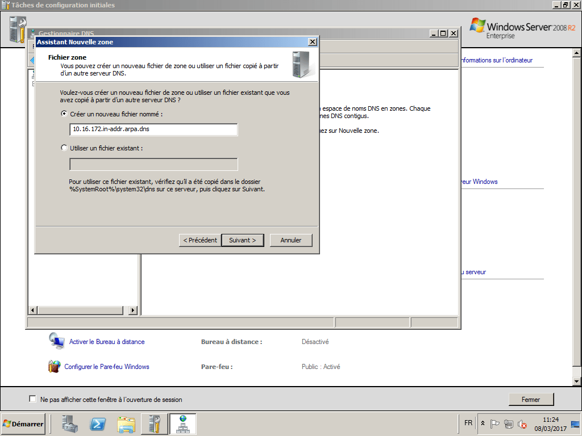This screenshot has width=582, height=436.
Task: Open the FR language selector
Action: (x=468, y=423)
